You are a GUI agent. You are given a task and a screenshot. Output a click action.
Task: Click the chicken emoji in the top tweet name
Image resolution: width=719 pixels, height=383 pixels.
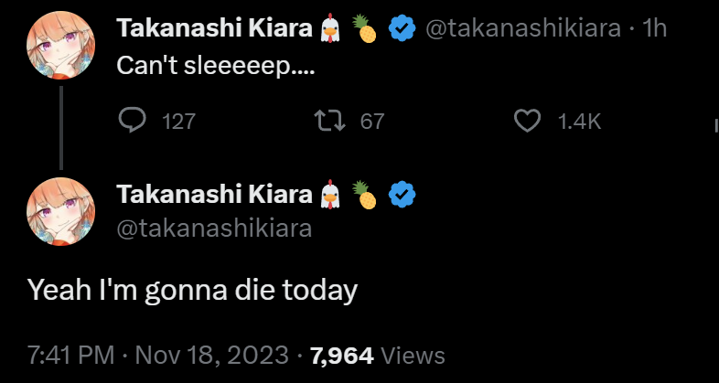coord(330,30)
